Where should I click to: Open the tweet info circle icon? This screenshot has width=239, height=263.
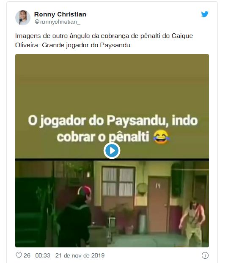205,255
